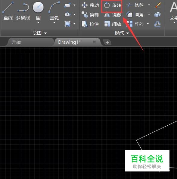Select the Erase tool icon

pos(157,5)
